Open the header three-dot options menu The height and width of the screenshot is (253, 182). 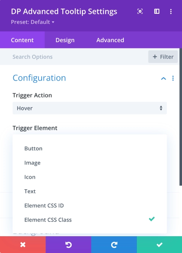coord(171,12)
